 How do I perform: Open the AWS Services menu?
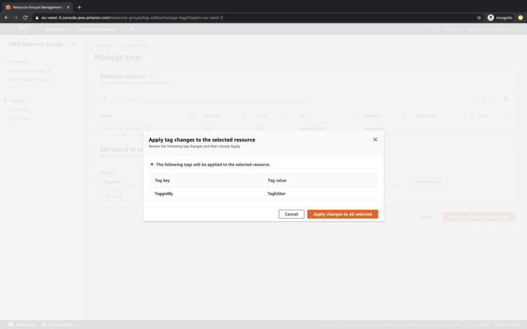[56, 29]
